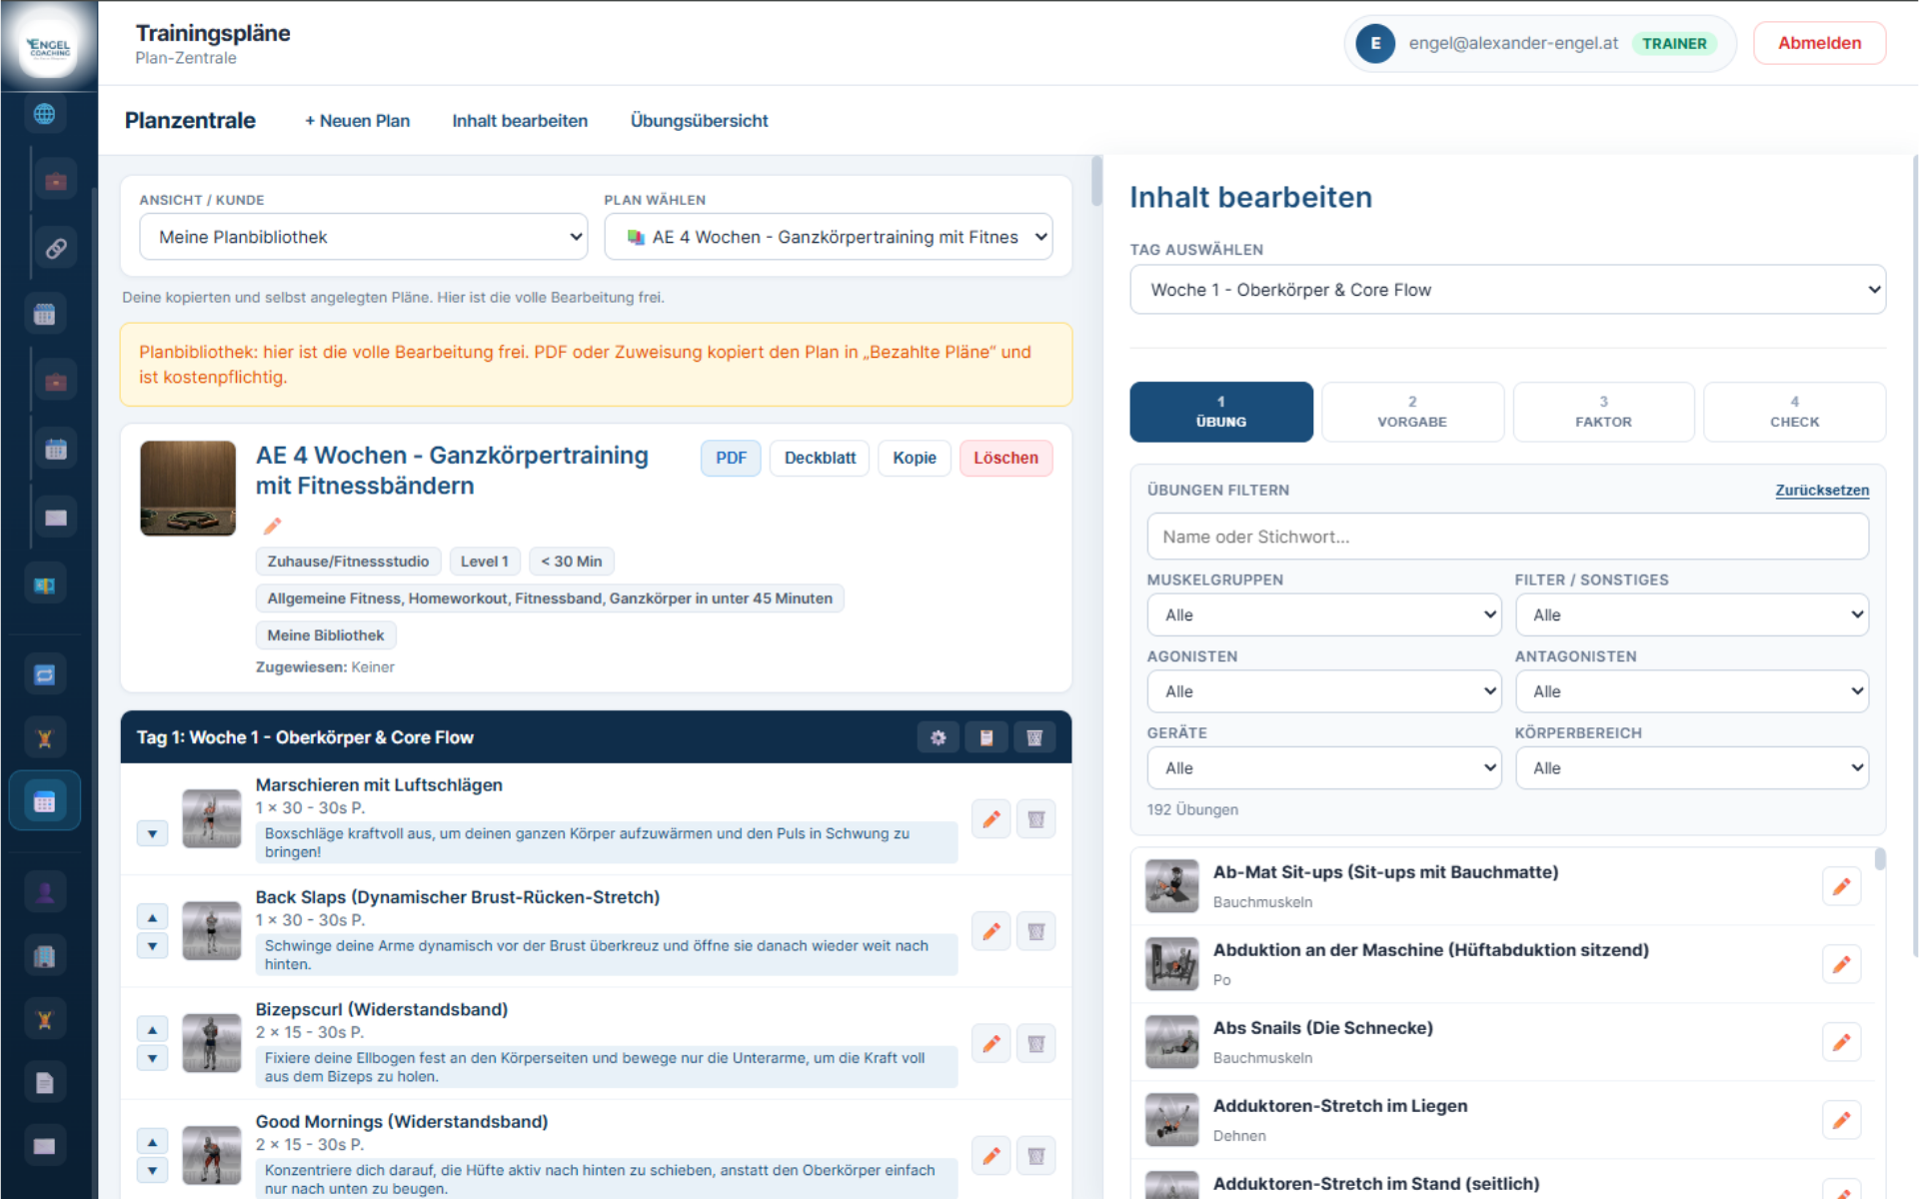Click the Abmelden button
This screenshot has height=1199, width=1919.
click(1819, 43)
